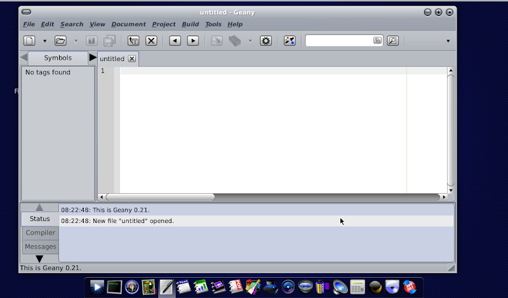
Task: Open the Edit menu
Action: [x=47, y=24]
